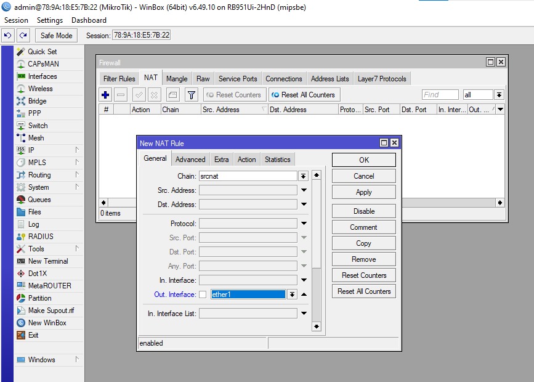Expand the Protocol field arrow
Image resolution: width=534 pixels, height=382 pixels.
pos(304,224)
